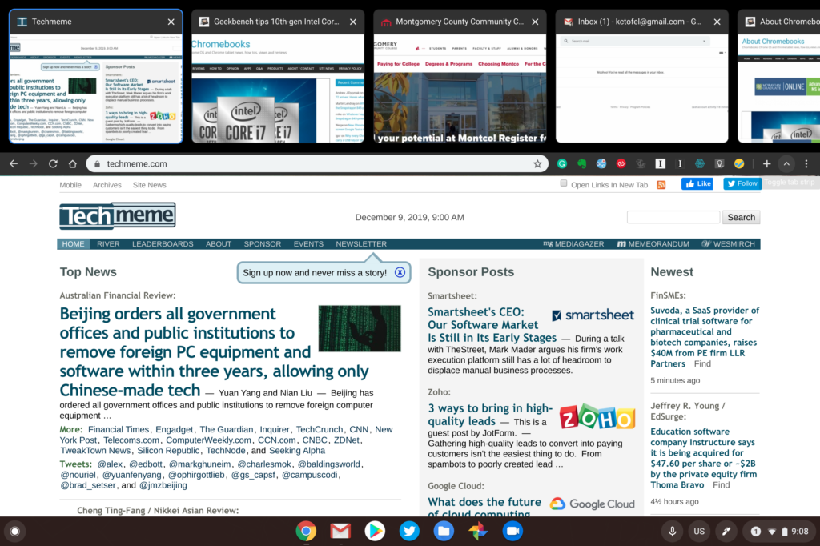This screenshot has height=546, width=820.
Task: Bookmark this page with the star icon
Action: click(537, 163)
